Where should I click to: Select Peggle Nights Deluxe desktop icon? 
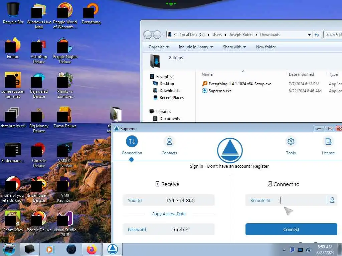(x=65, y=51)
